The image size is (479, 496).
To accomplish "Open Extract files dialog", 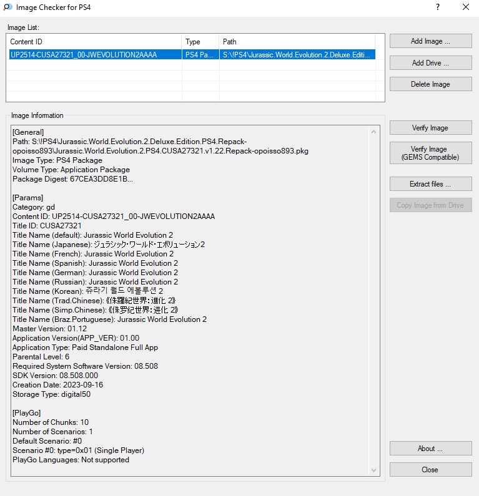I will tap(430, 184).
